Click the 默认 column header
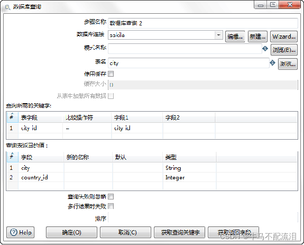Screen dimensions: 304x245 pos(138,157)
